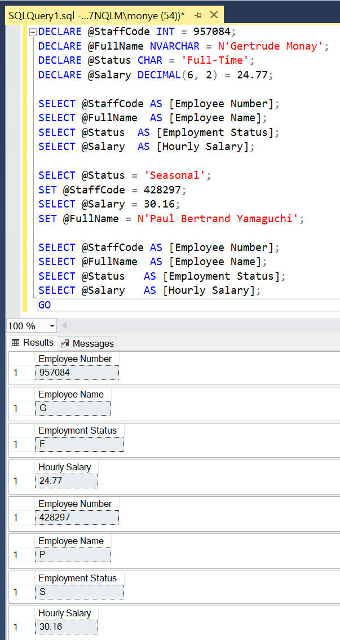Select Employee Name cell containing G
340x640 pixels.
(x=73, y=408)
